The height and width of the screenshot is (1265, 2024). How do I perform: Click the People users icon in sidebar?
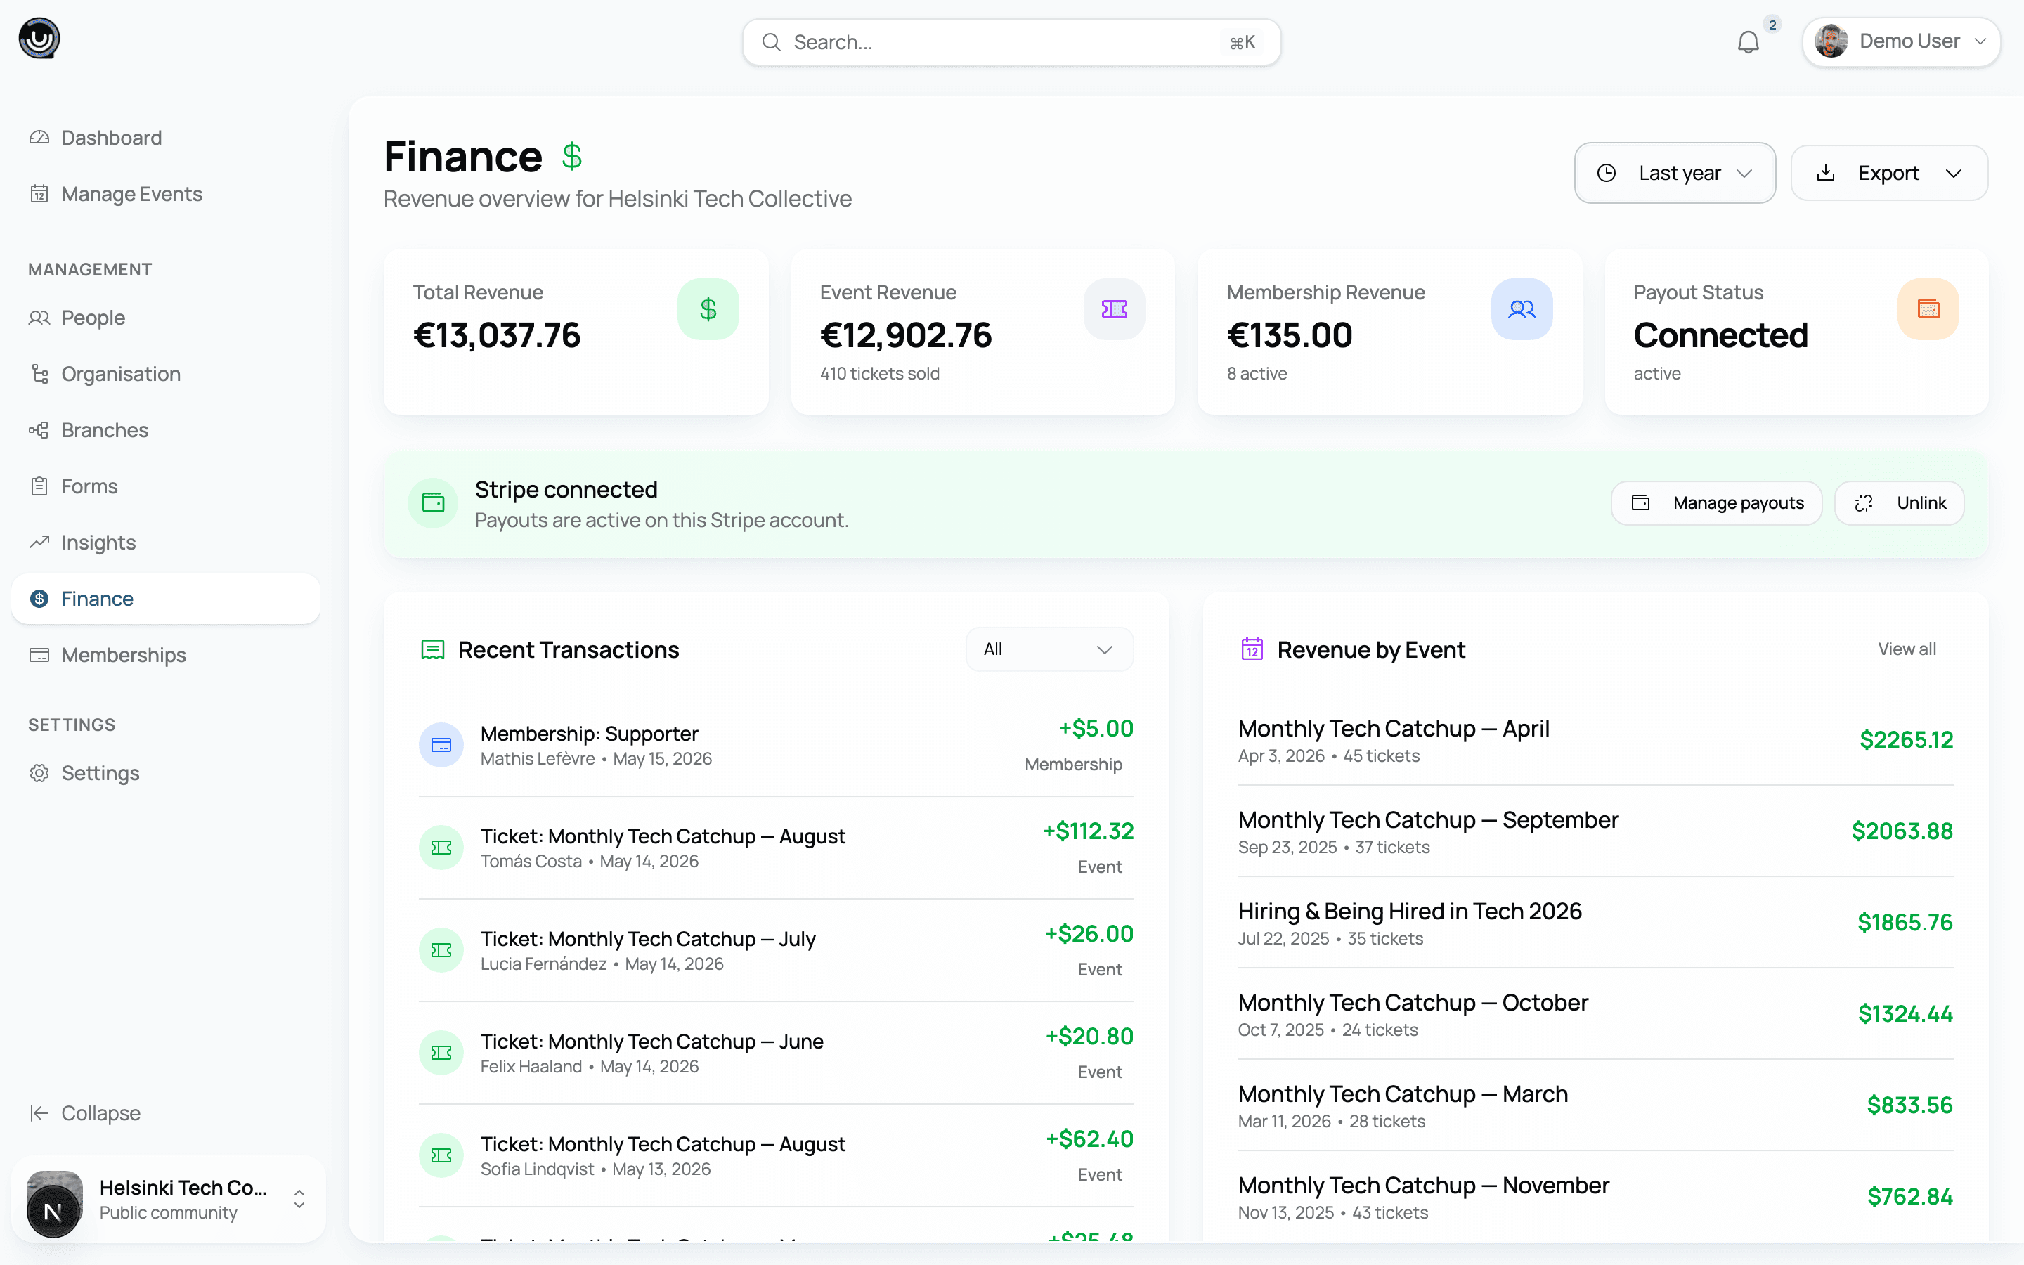point(39,317)
